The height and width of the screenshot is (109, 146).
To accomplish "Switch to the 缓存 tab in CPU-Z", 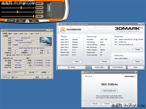I will [x=10, y=34].
